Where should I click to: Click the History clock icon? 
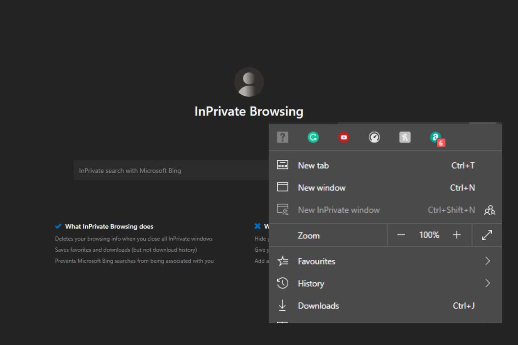click(283, 283)
